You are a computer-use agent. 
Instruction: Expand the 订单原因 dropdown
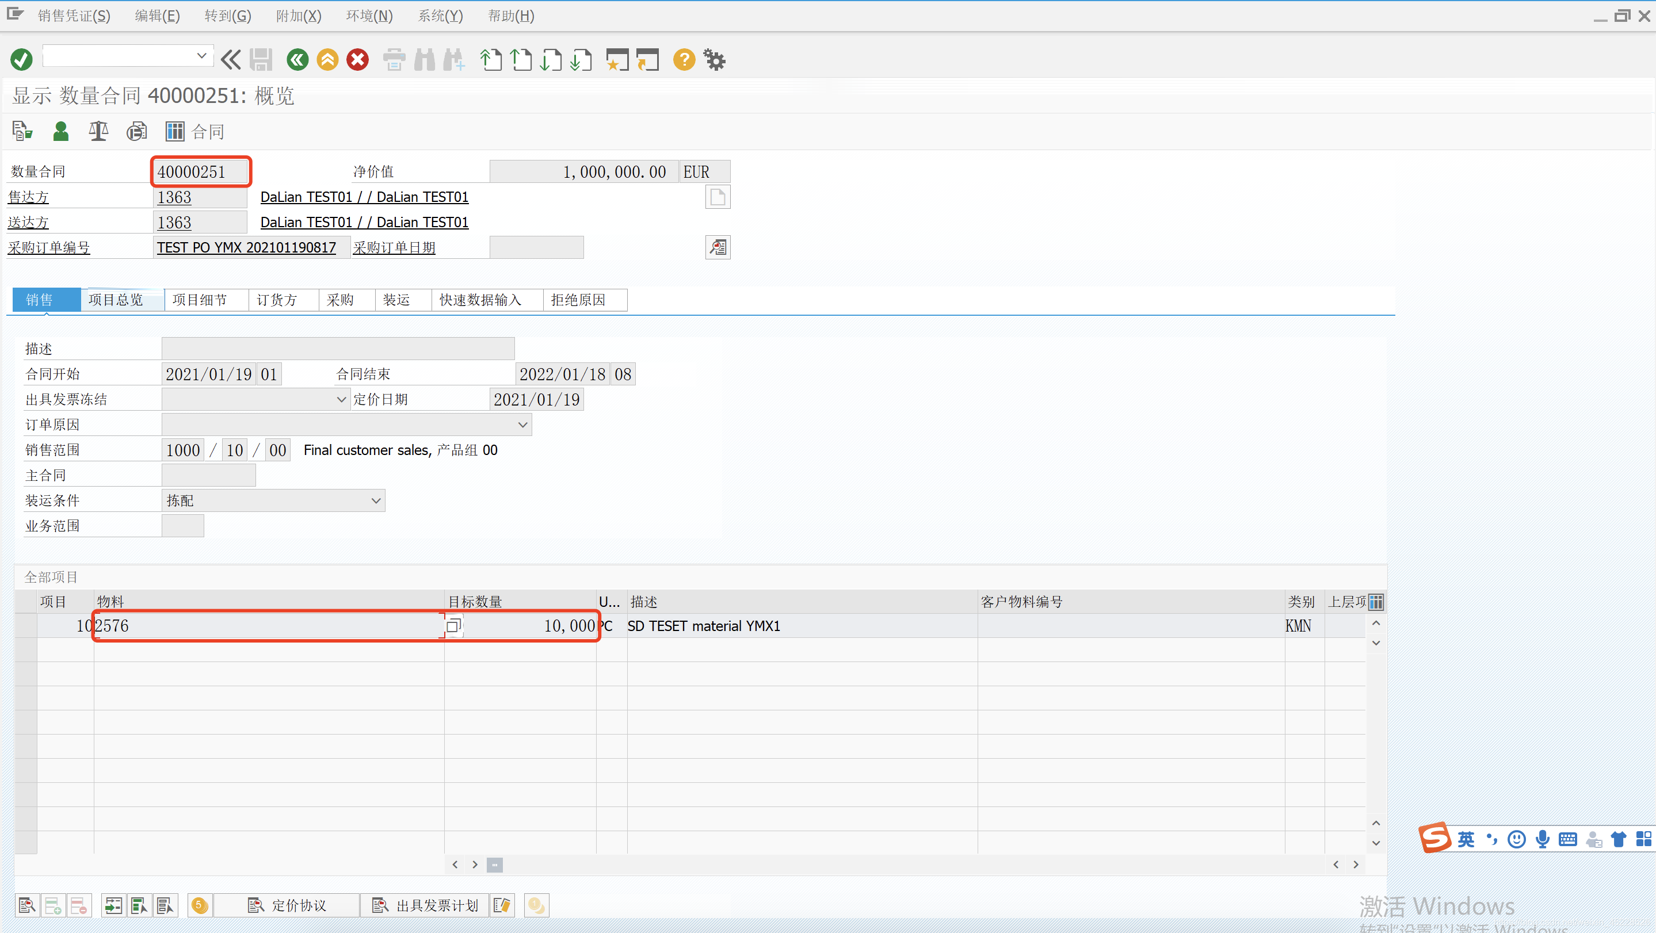[522, 425]
